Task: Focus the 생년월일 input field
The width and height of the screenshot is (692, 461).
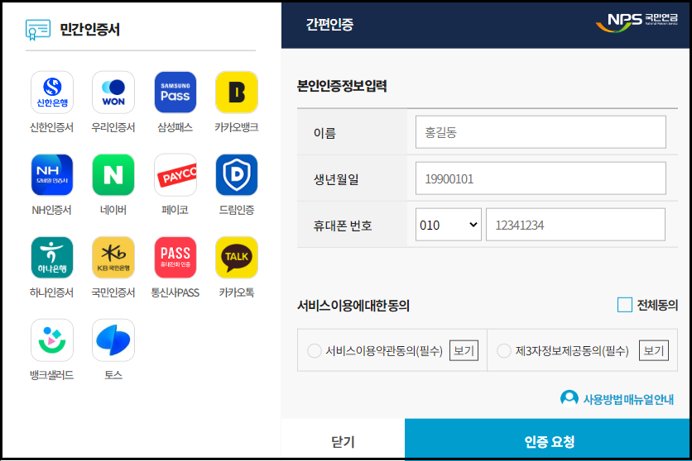Action: click(x=541, y=178)
